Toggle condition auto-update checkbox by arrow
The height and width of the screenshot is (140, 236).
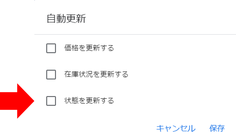click(51, 101)
